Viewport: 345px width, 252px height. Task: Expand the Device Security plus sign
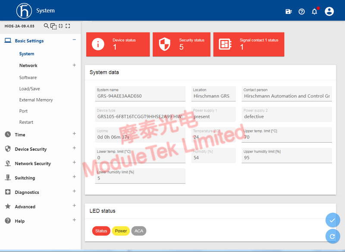[x=74, y=148]
